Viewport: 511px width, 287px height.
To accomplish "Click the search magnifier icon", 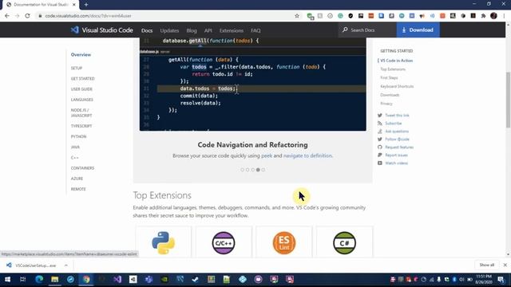I will point(345,30).
